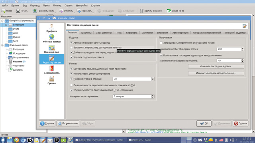The height and width of the screenshot is (143, 255).
Task: Click the Интервал автосохранения value field
Action: click(132, 97)
